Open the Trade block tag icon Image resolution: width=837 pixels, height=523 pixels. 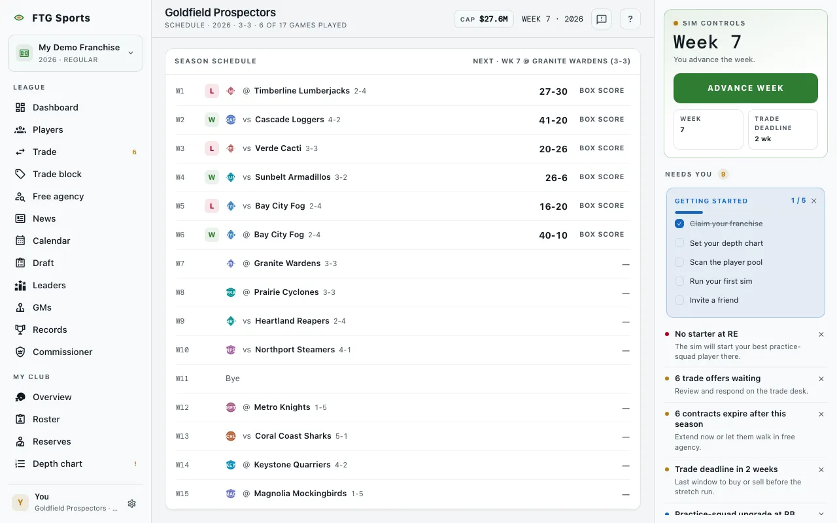[20, 174]
